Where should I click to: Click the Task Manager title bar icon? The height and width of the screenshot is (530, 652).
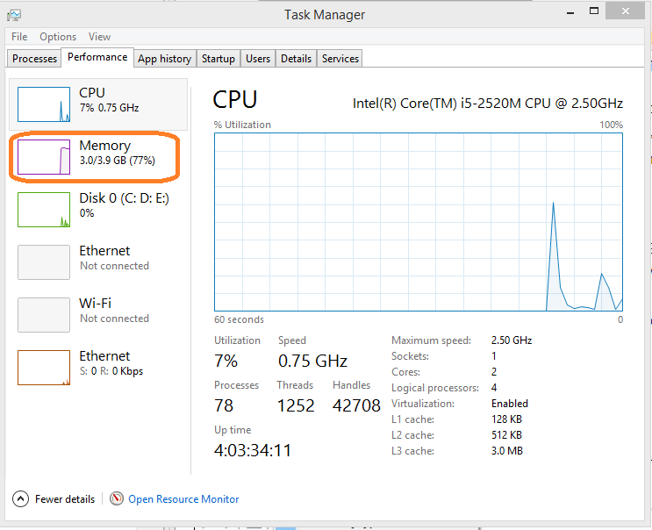click(x=13, y=14)
